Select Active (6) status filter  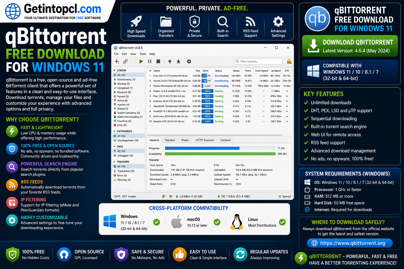pos(128,101)
